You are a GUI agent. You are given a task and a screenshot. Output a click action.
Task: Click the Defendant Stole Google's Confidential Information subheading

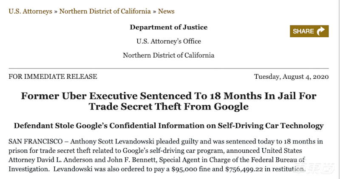169,126
